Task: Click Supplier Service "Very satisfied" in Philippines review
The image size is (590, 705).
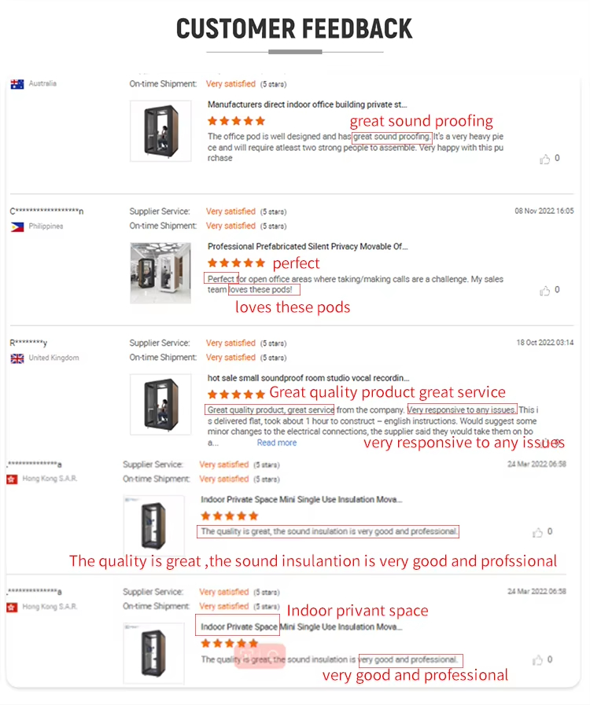Action: coord(230,211)
